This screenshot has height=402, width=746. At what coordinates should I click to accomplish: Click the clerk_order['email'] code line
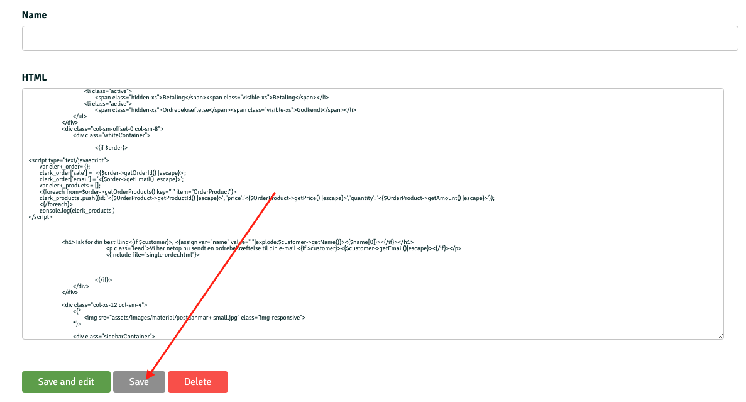[111, 179]
